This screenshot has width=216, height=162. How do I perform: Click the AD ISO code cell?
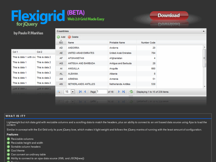click(x=61, y=48)
